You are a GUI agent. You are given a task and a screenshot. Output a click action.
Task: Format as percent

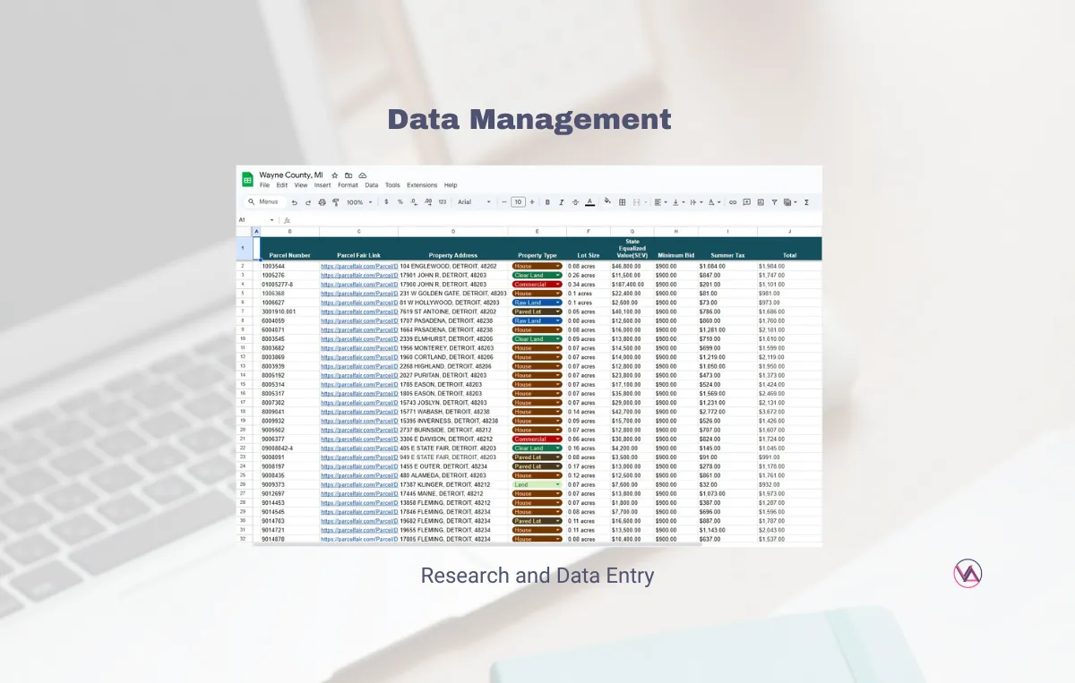click(400, 202)
